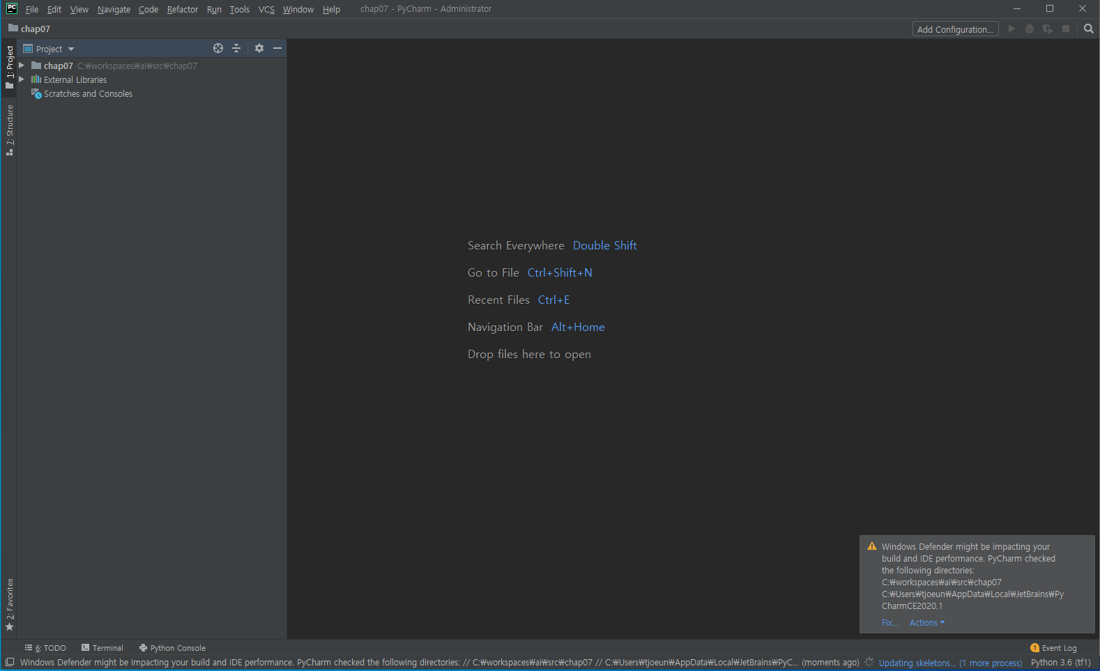This screenshot has height=671, width=1100.
Task: Click the TODO list icon
Action: [29, 647]
